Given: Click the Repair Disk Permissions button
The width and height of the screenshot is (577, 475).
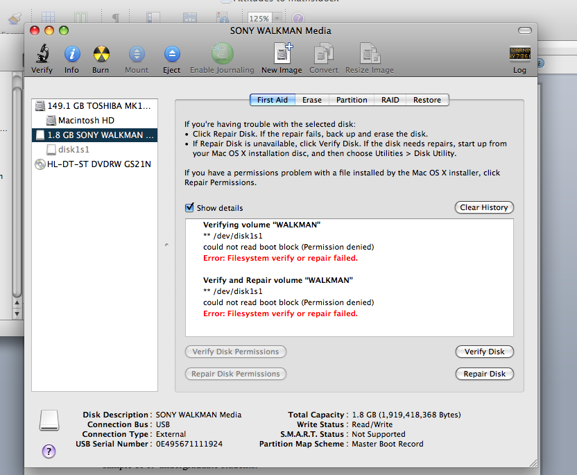Looking at the screenshot, I should tap(236, 374).
